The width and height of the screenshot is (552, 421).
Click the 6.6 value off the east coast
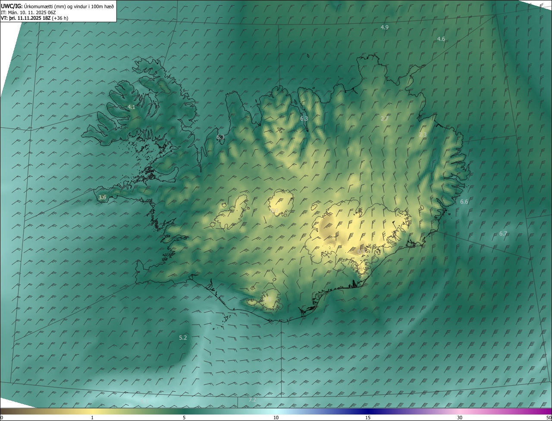click(x=464, y=201)
